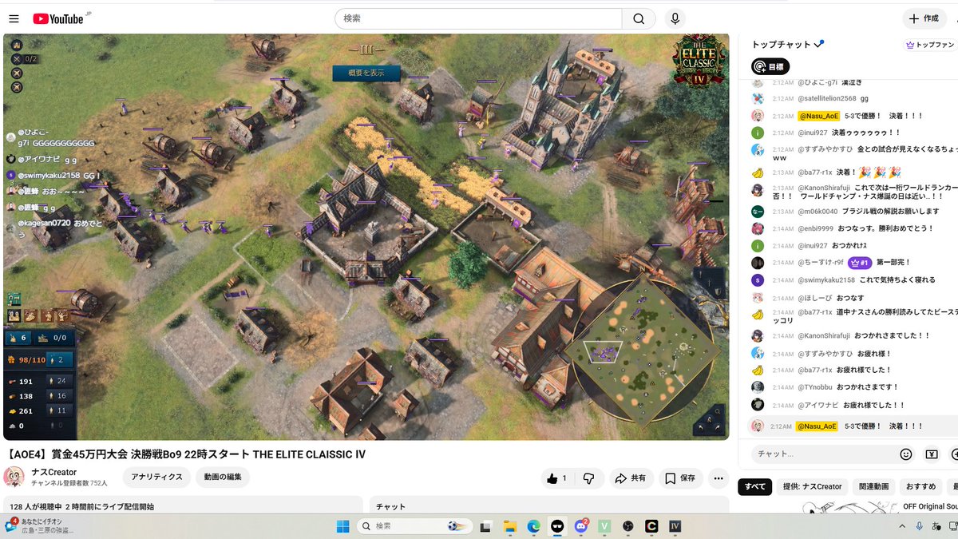Show hidden system tray icons
958x539 pixels.
[x=902, y=526]
